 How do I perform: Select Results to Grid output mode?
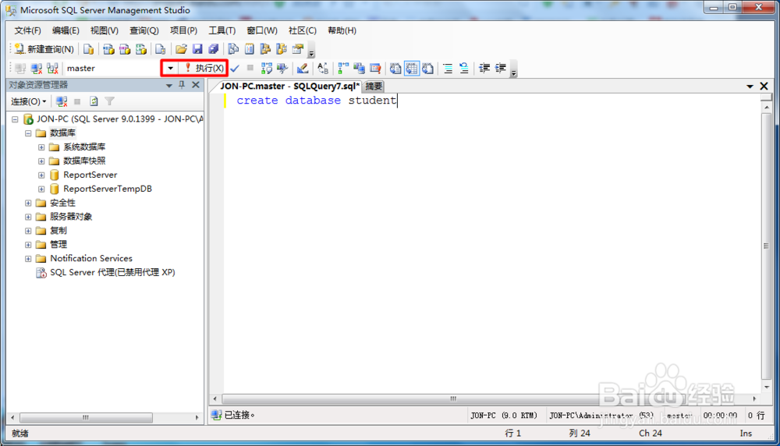click(x=411, y=68)
